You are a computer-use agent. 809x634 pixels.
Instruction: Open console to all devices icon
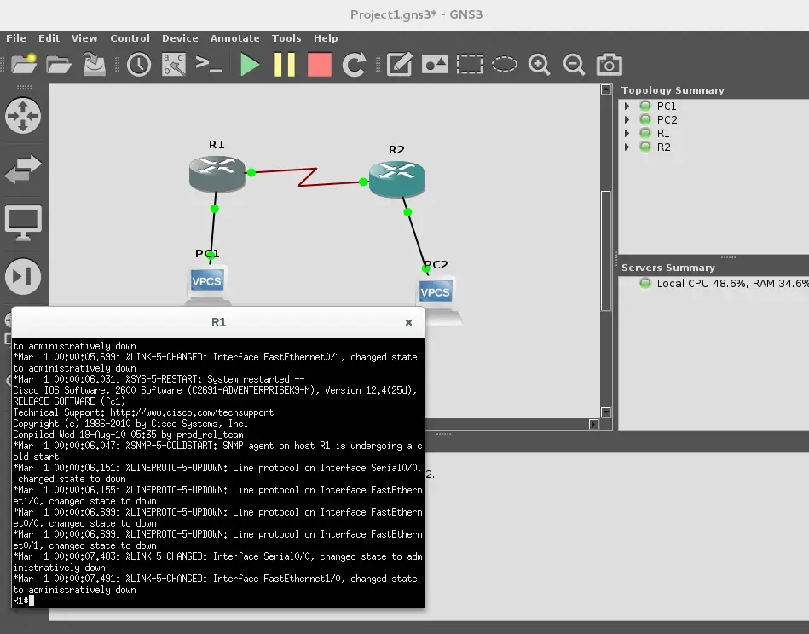pos(208,65)
